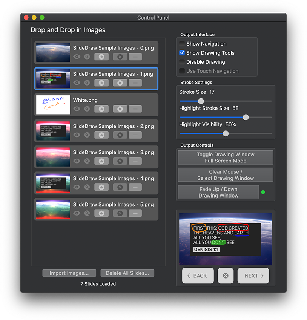
Task: Click the Stroke Size slider handle
Action: (201, 101)
